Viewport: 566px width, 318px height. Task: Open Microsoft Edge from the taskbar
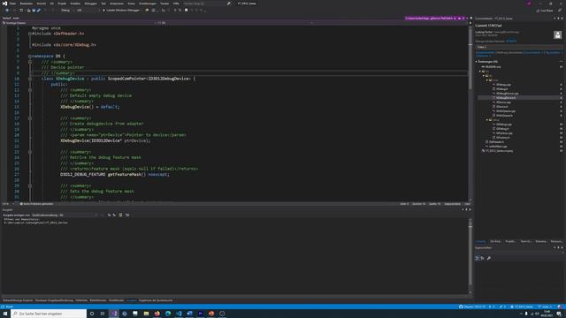tap(168, 314)
